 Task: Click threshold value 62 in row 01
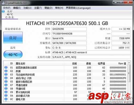[x=104, y=67]
